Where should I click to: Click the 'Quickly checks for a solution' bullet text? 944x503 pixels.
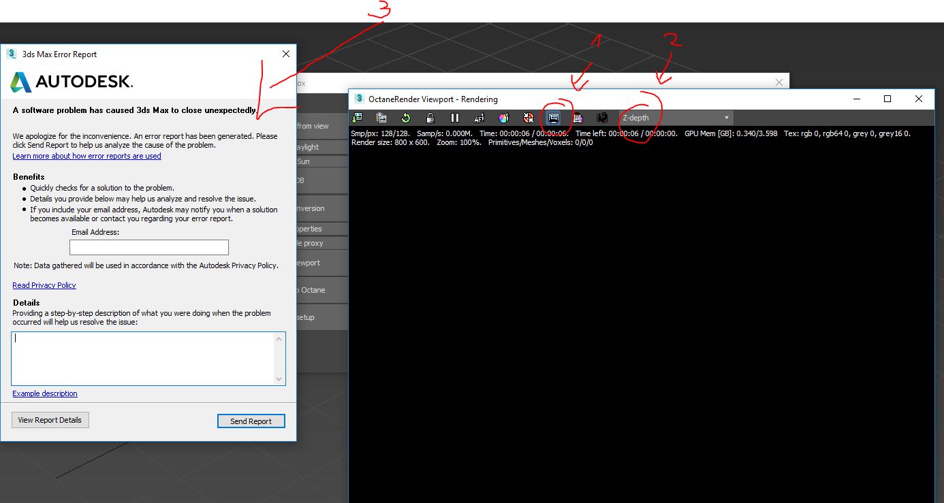pos(102,188)
